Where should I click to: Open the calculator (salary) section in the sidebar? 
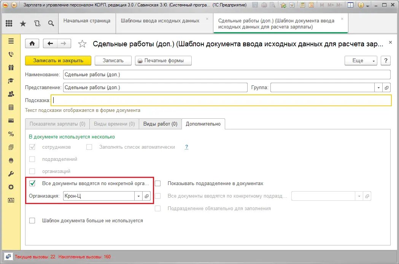11,107
